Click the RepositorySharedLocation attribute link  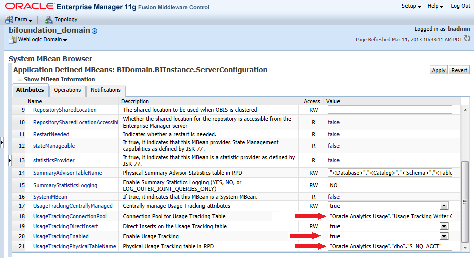coord(64,110)
